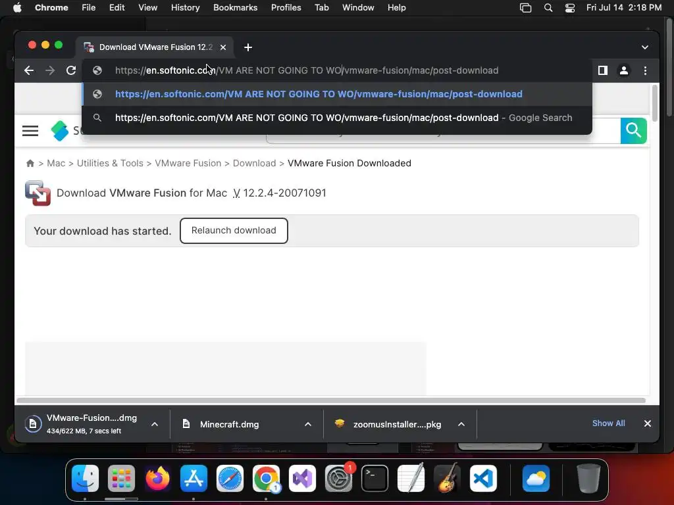Open the Chrome menu in menu bar
The image size is (674, 505).
tap(51, 8)
